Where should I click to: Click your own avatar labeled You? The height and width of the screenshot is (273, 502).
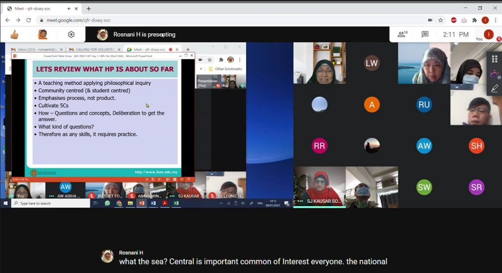pyautogui.click(x=489, y=34)
